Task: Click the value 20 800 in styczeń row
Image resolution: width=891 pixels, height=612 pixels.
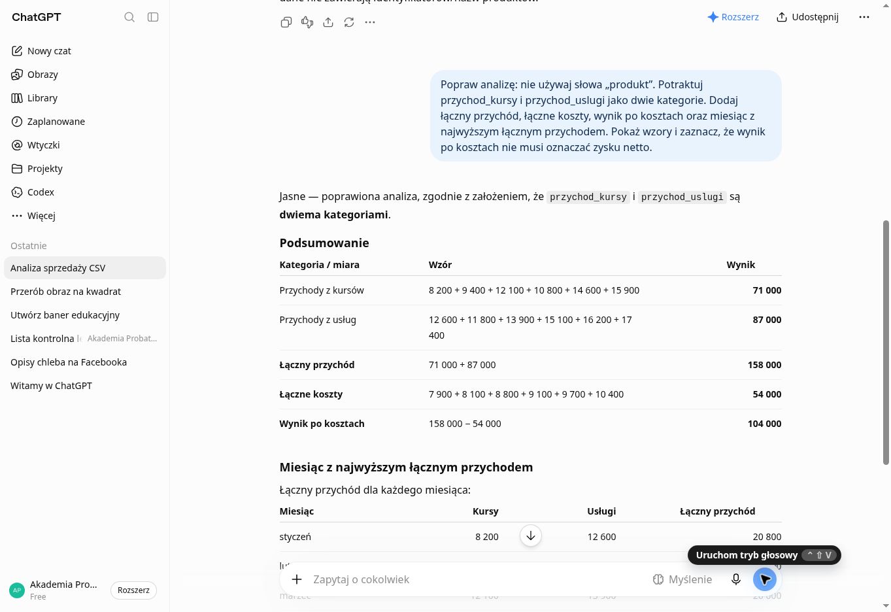Action: (767, 537)
